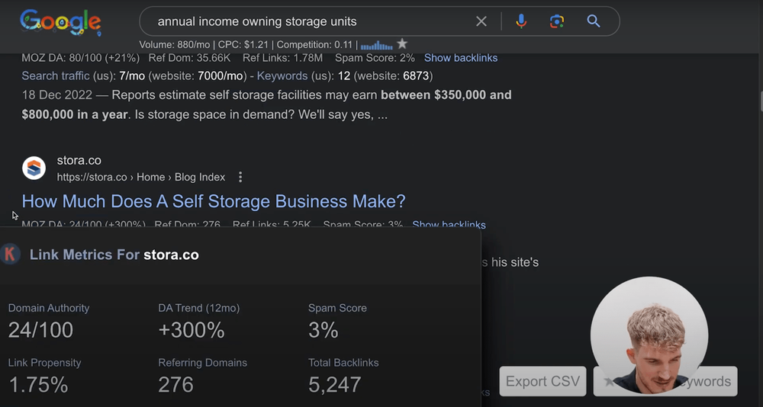This screenshot has width=763, height=407.
Task: Select Referring Domains value 276
Action: pos(175,385)
